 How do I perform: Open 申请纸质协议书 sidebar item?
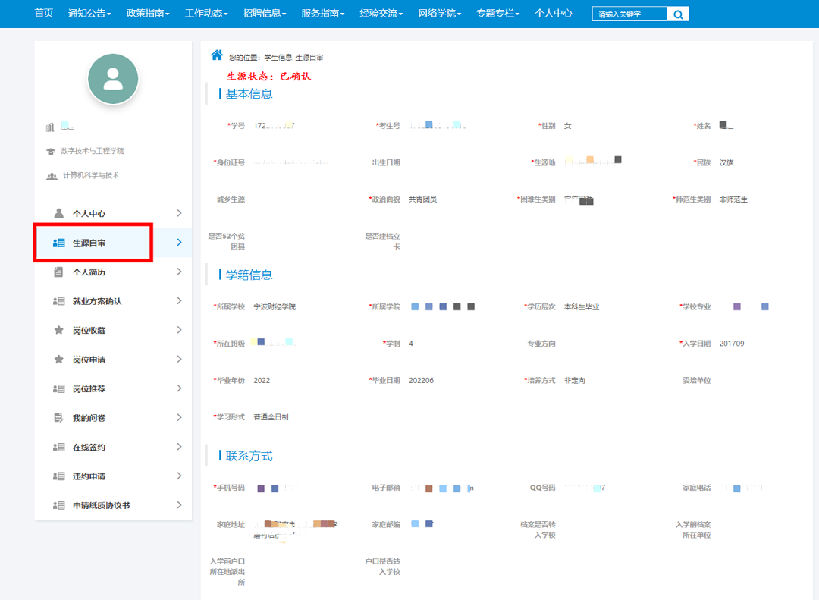pos(101,506)
